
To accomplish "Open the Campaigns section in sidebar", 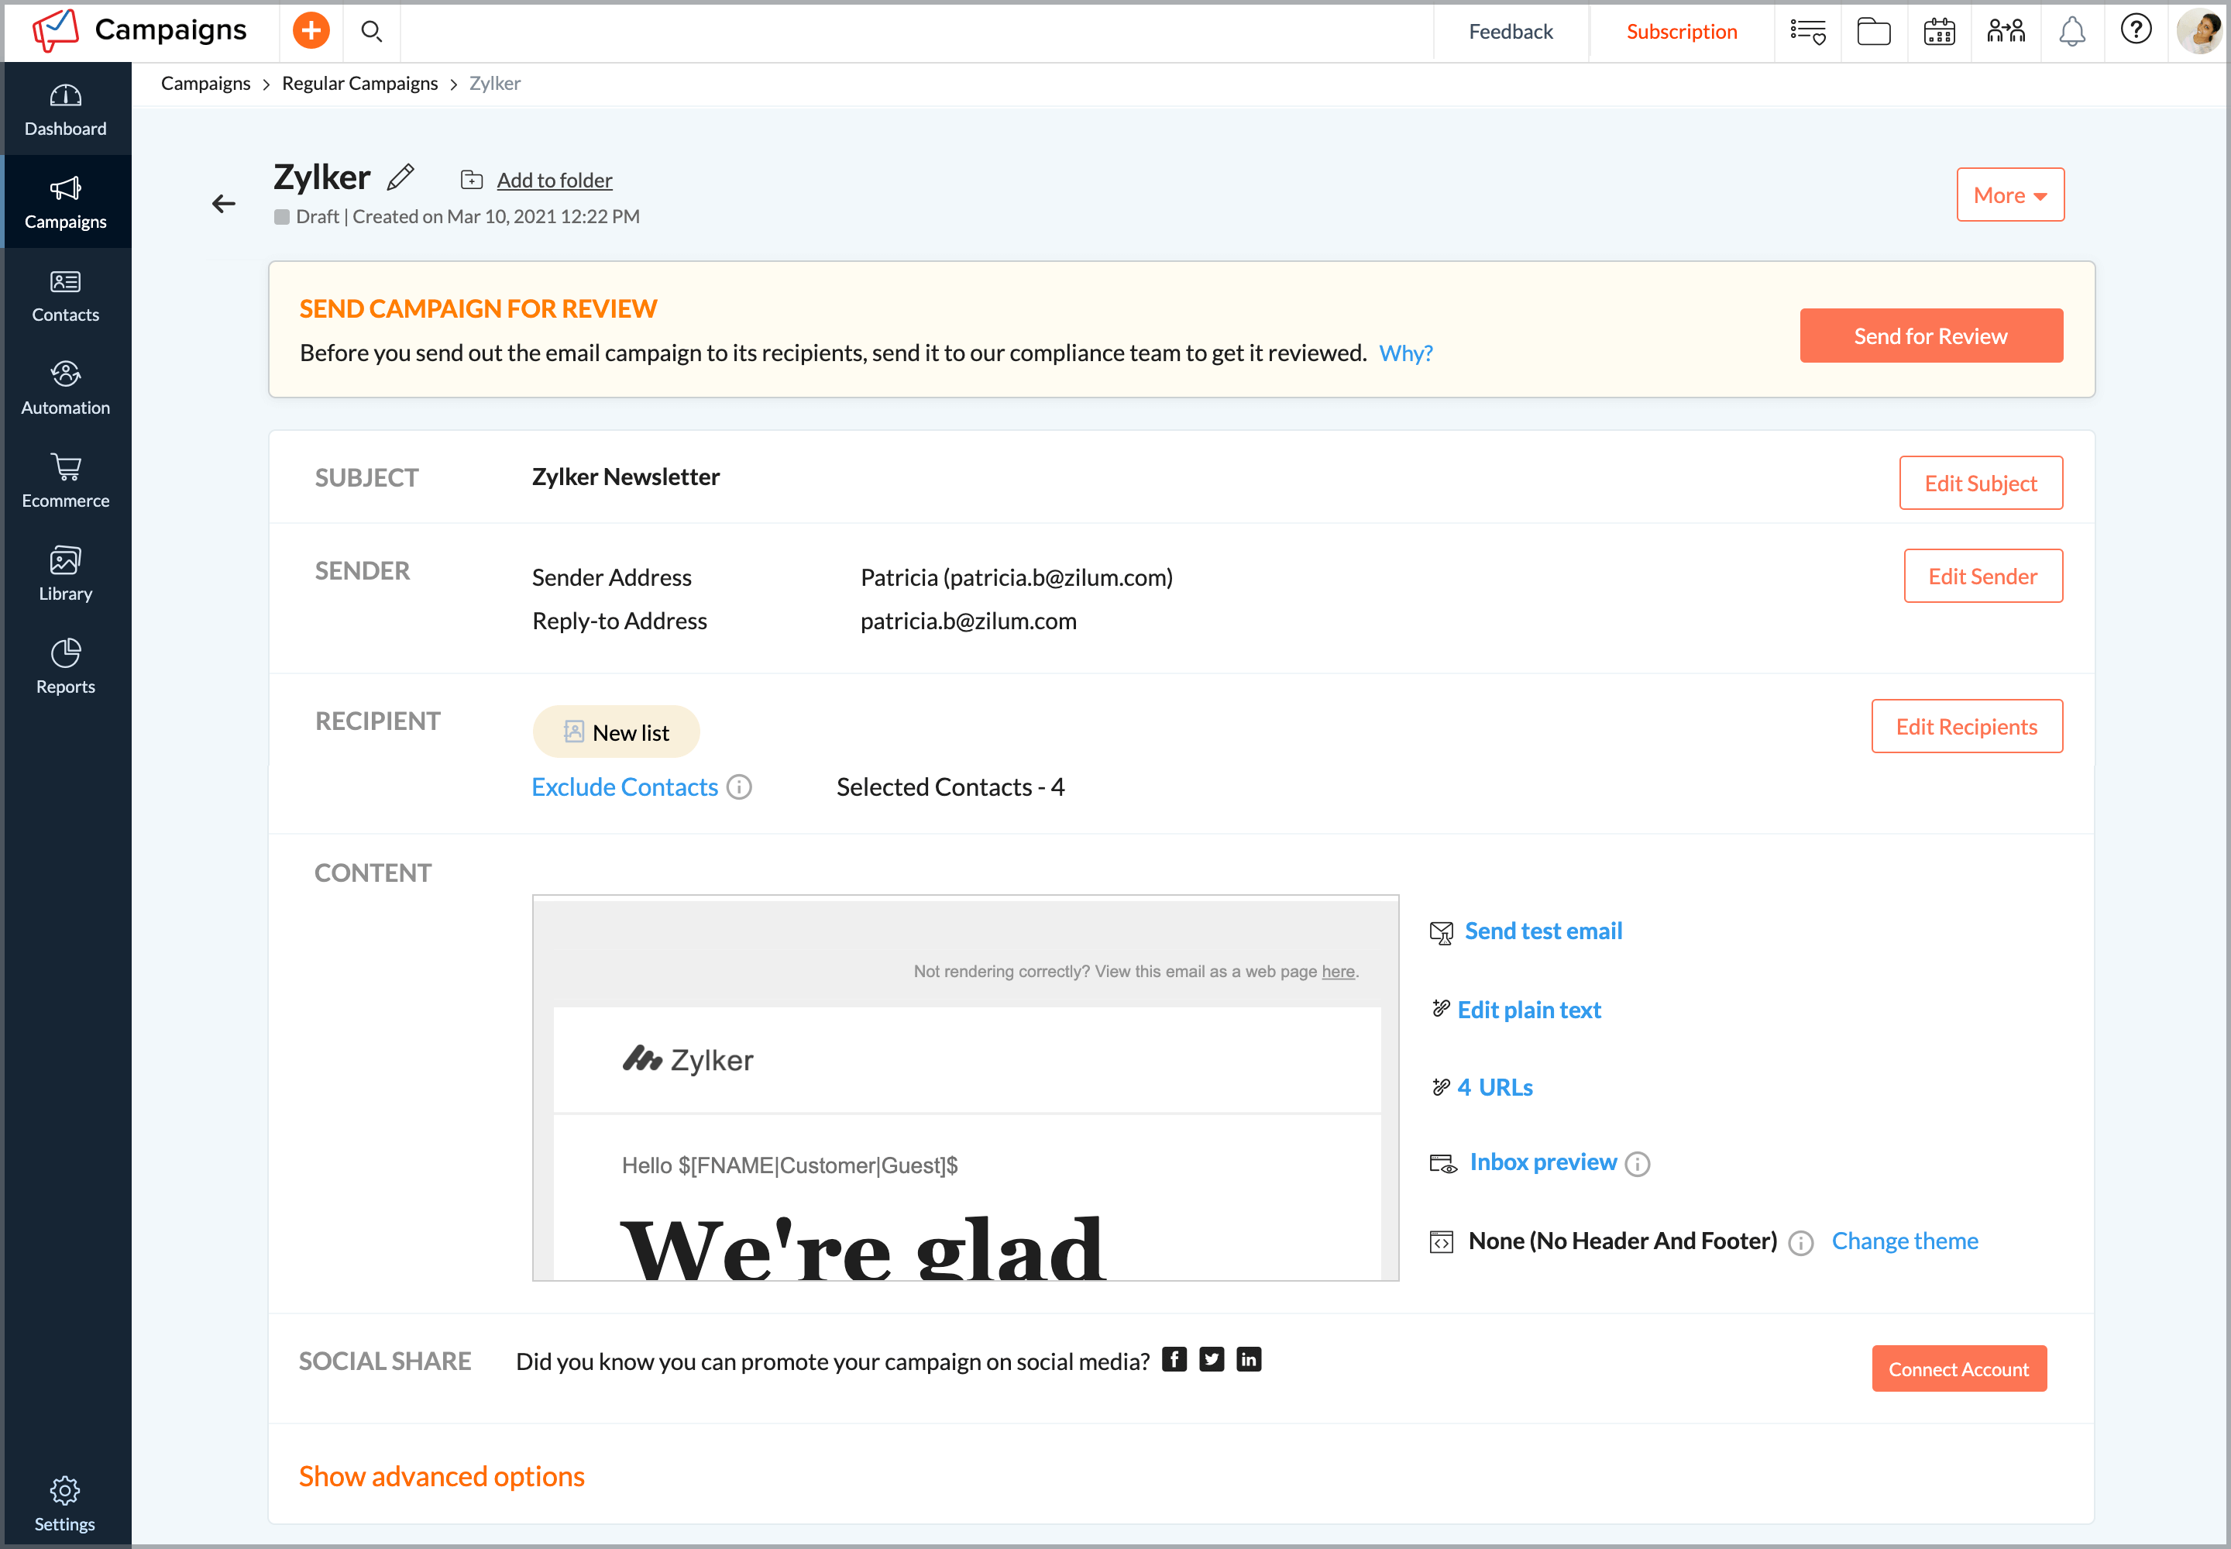I will 65,202.
